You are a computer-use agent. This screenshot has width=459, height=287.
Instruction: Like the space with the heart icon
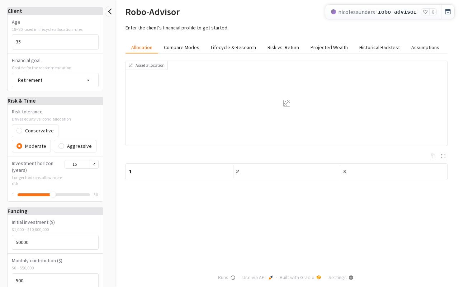(425, 12)
